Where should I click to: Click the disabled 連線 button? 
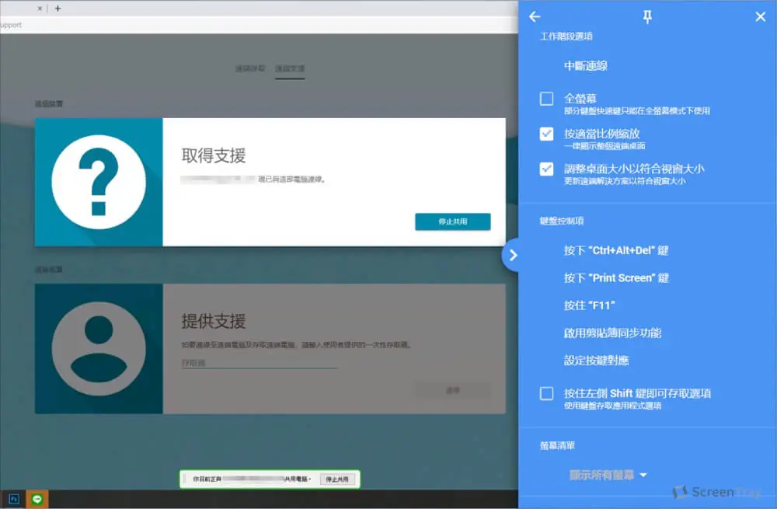[453, 391]
